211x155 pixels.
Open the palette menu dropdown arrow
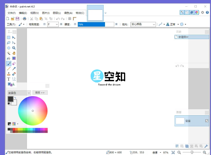pos(18,124)
